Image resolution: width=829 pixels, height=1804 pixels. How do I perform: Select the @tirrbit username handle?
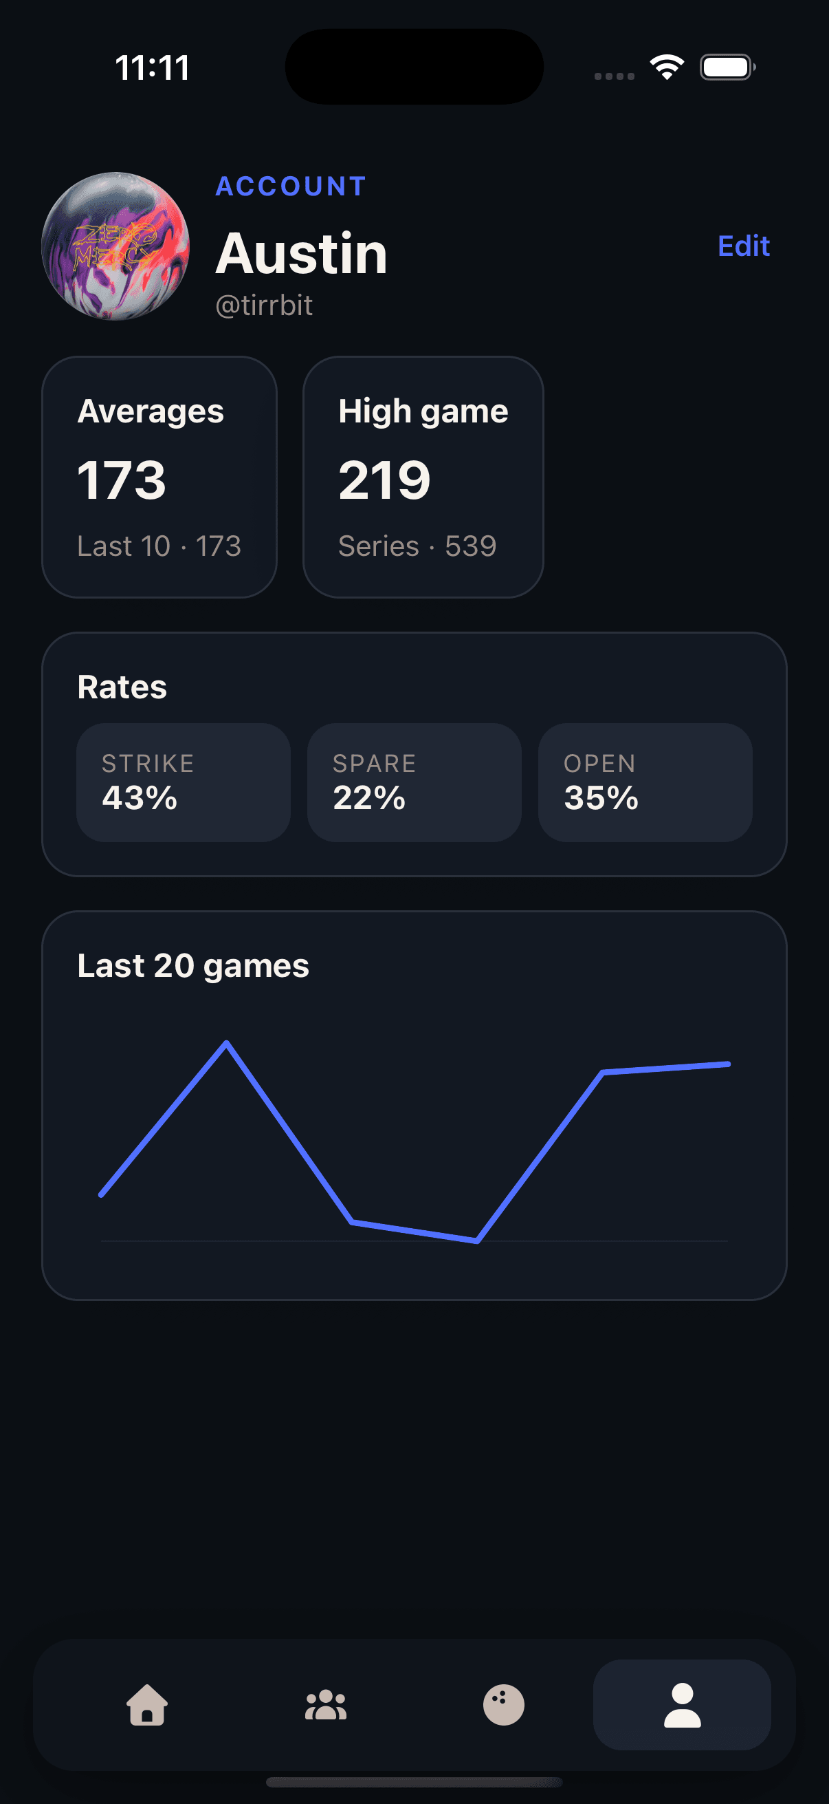tap(264, 305)
